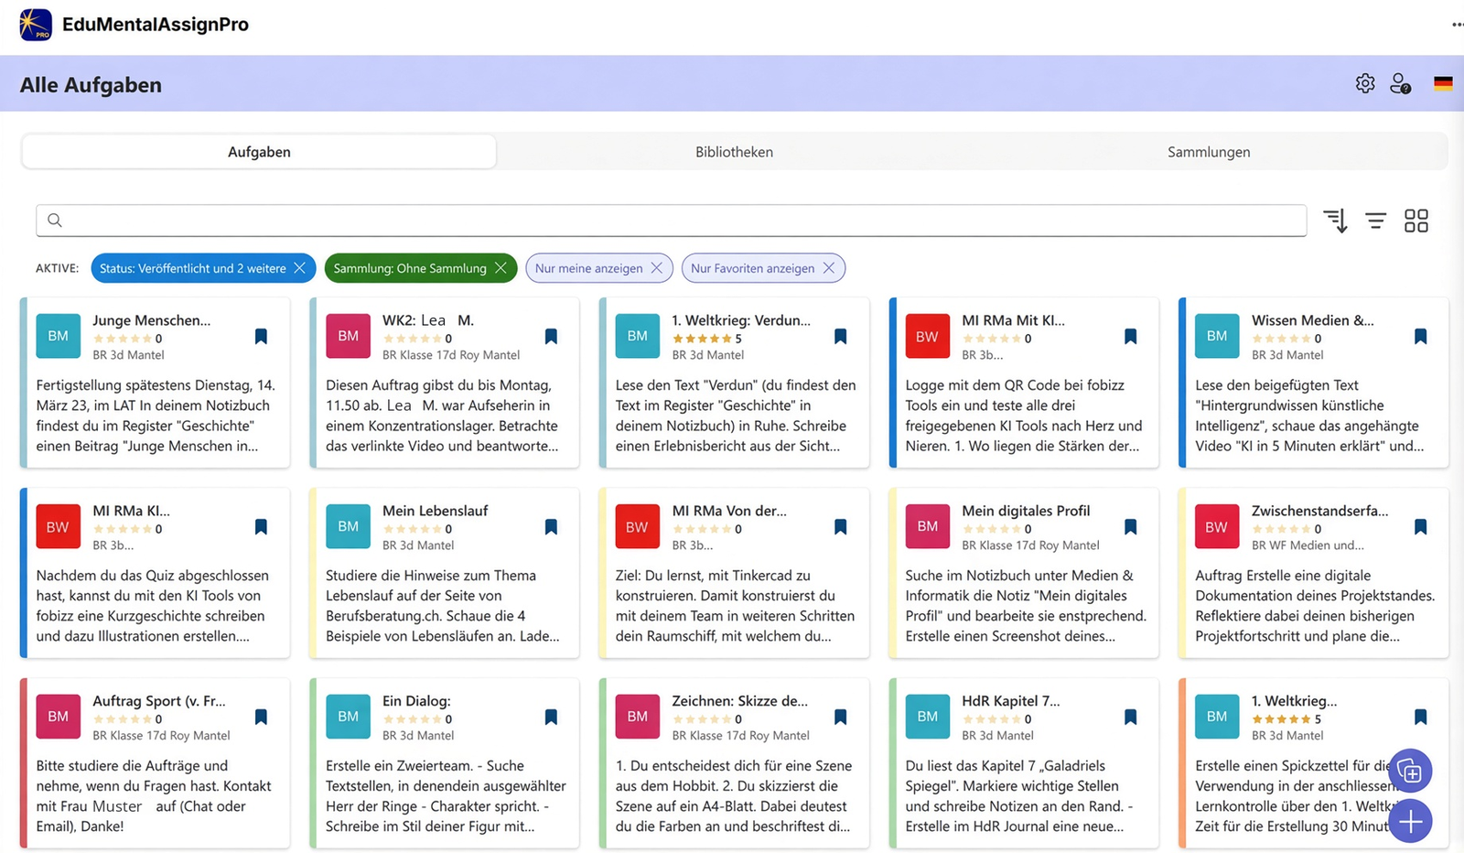
Task: Click BM avatar on Junge Menschen card
Action: (58, 336)
